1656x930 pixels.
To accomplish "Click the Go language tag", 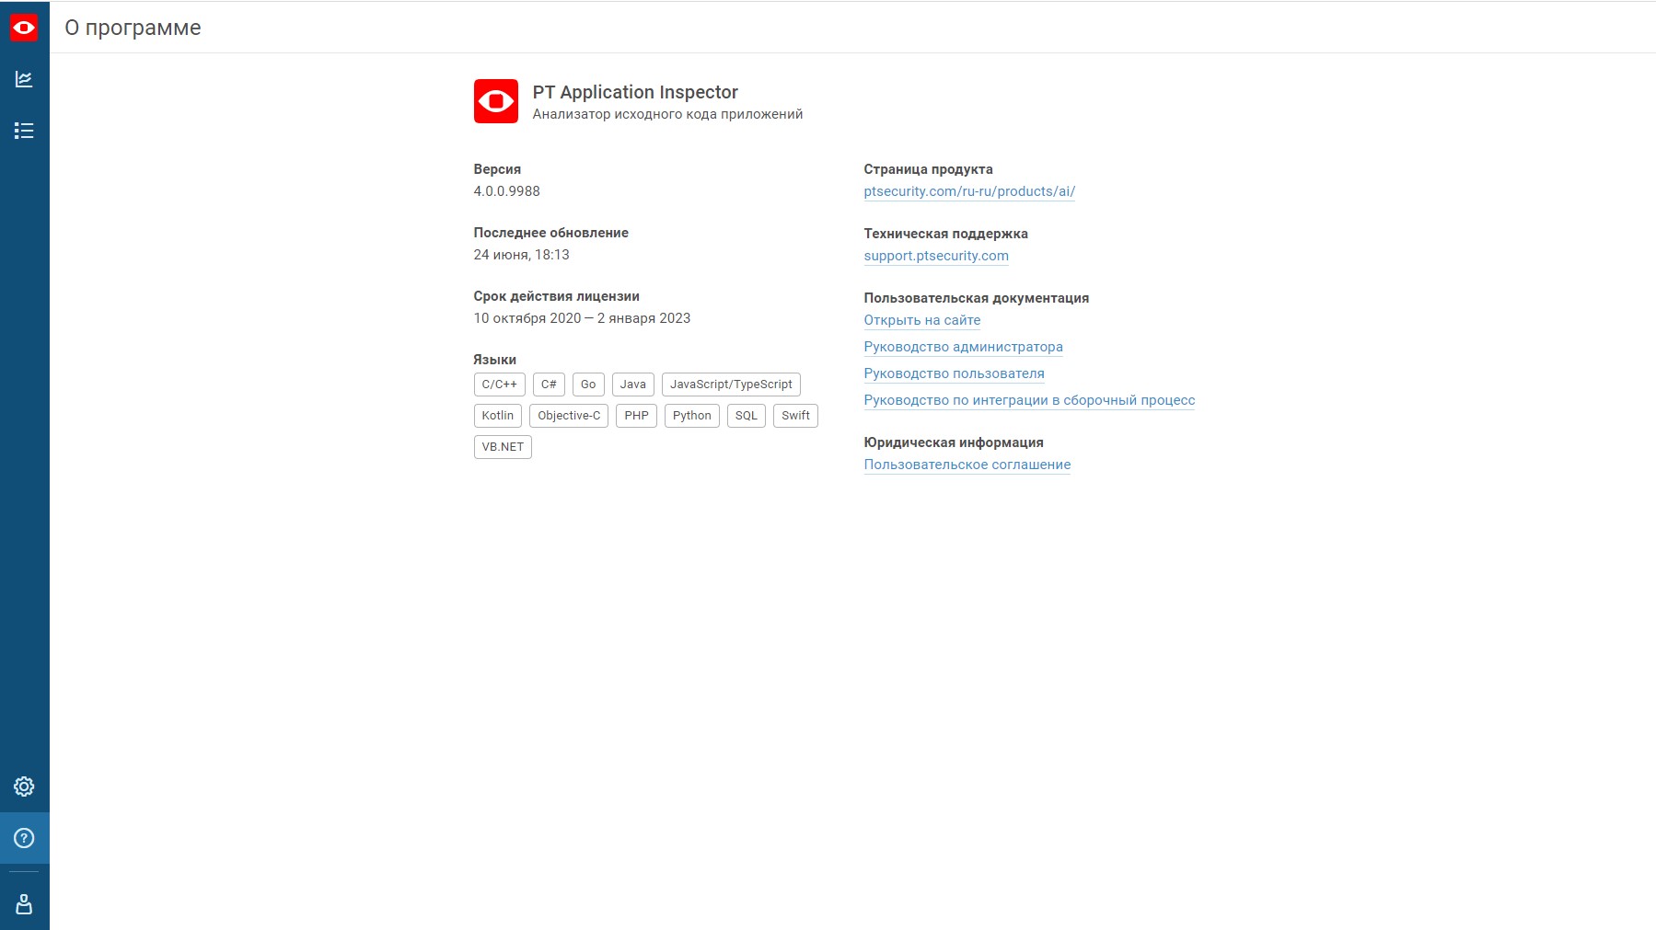I will tap(588, 385).
